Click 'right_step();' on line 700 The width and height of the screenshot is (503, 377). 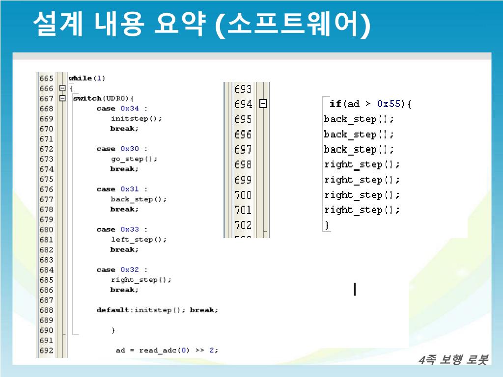coord(362,194)
